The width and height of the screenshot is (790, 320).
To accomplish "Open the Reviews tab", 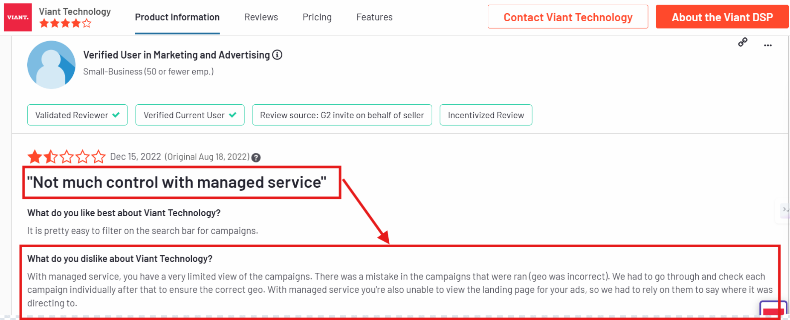I will (x=261, y=17).
